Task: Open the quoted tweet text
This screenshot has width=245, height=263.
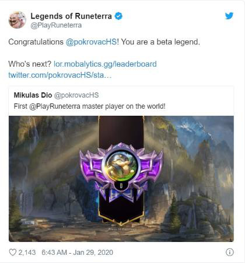Action: pos(89,106)
